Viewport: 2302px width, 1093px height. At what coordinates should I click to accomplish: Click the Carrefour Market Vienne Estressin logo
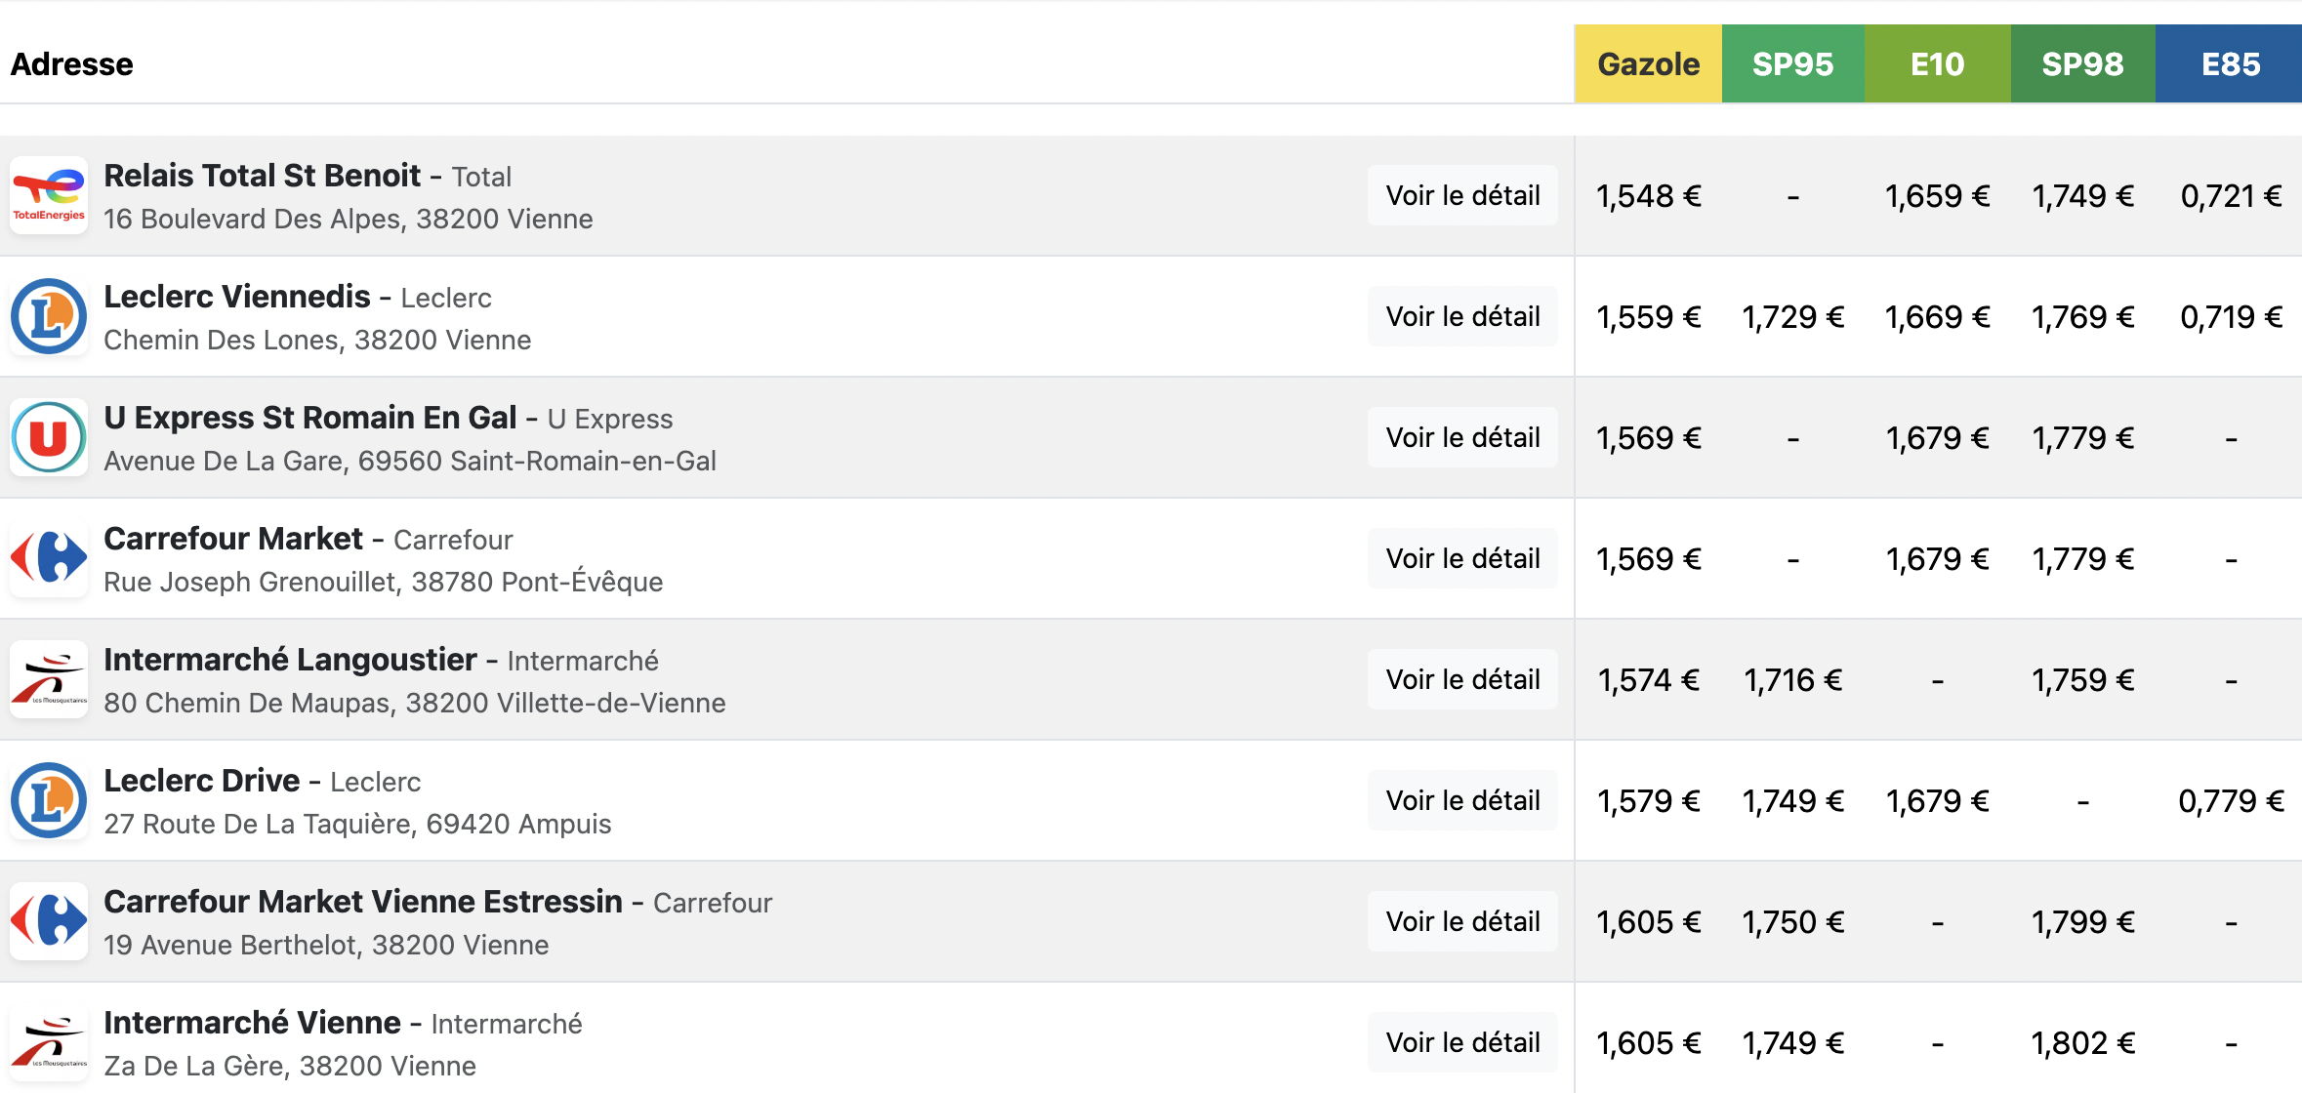coord(49,921)
